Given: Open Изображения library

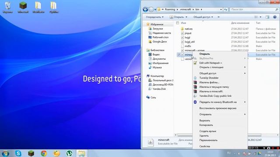Looking at the screenshot, I should [x=161, y=63].
